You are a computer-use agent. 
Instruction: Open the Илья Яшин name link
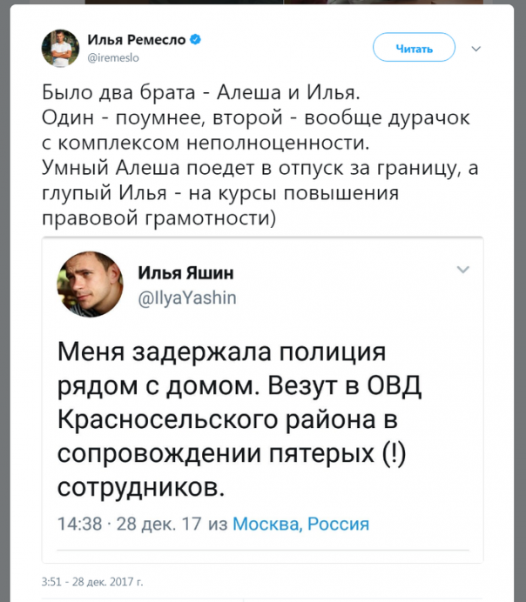[185, 273]
